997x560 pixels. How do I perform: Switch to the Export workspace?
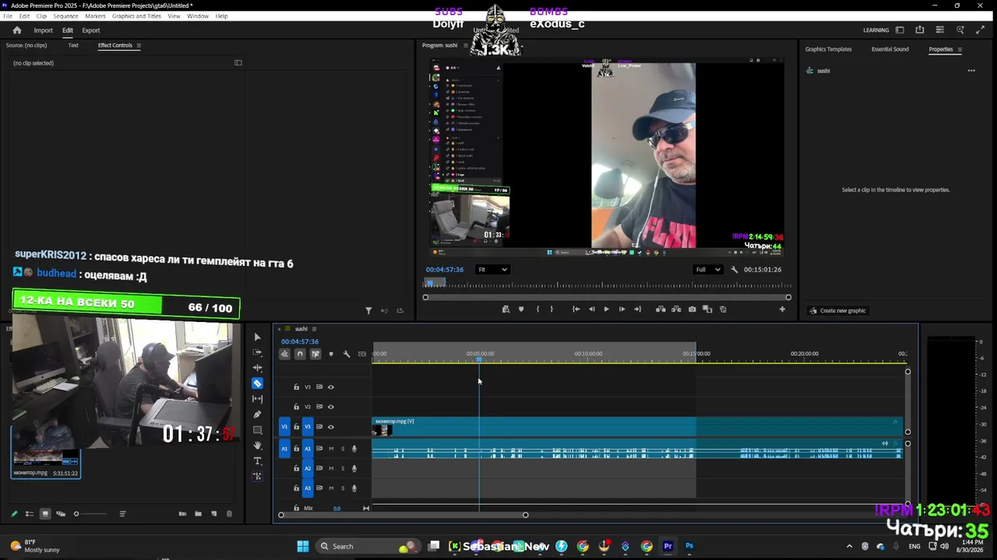pos(91,30)
